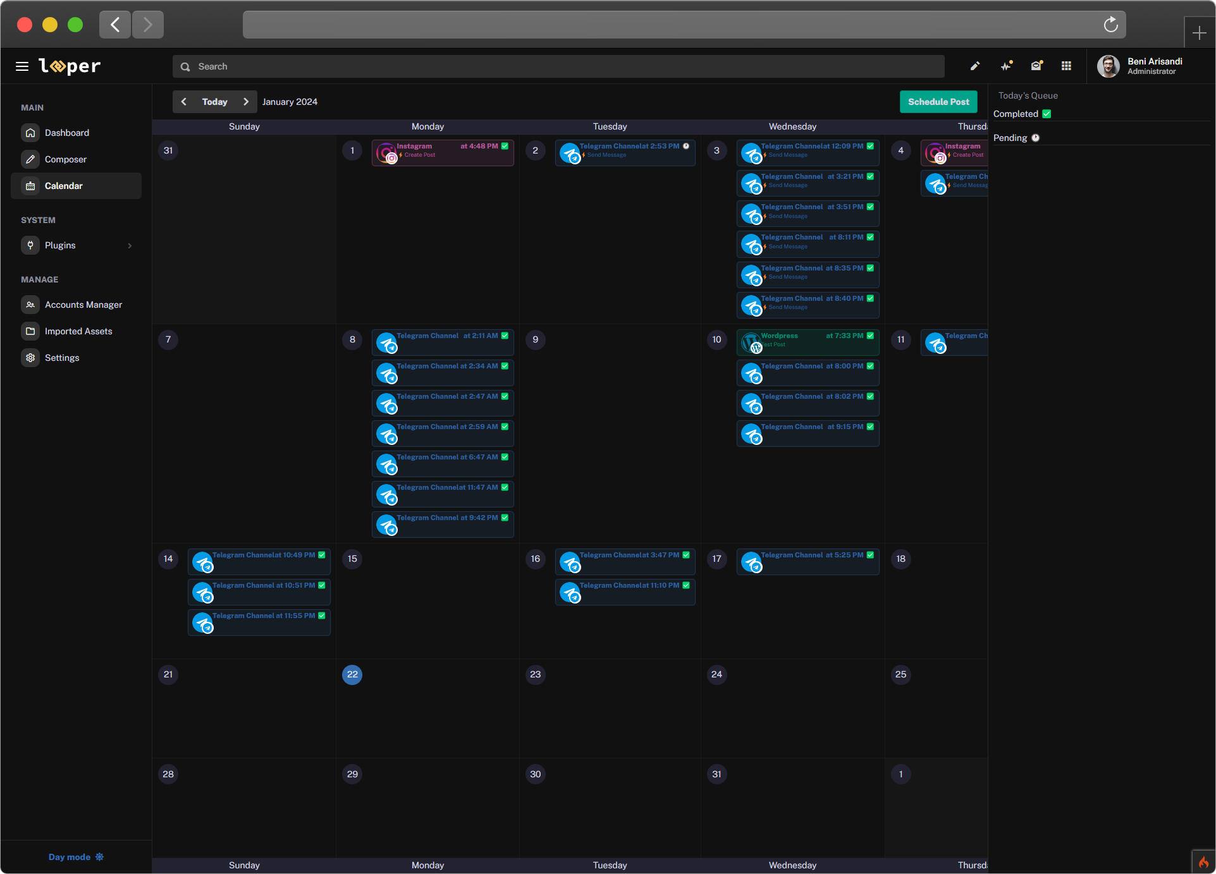Expand the Plugins submenu chevron
This screenshot has width=1216, height=874.
click(x=130, y=245)
